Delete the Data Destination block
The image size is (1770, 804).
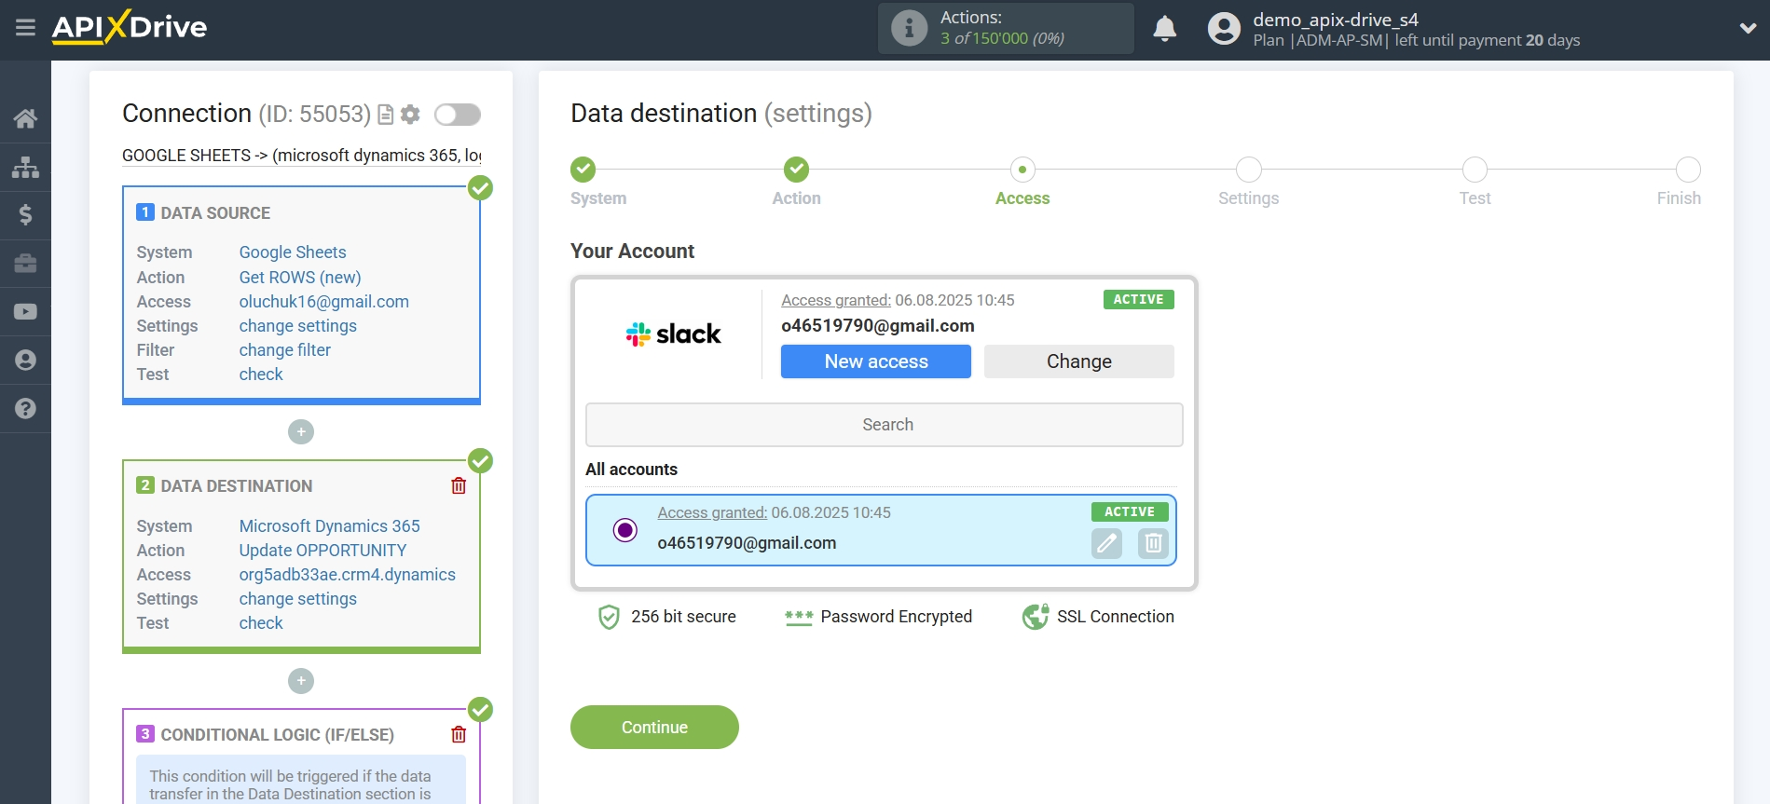click(x=459, y=485)
